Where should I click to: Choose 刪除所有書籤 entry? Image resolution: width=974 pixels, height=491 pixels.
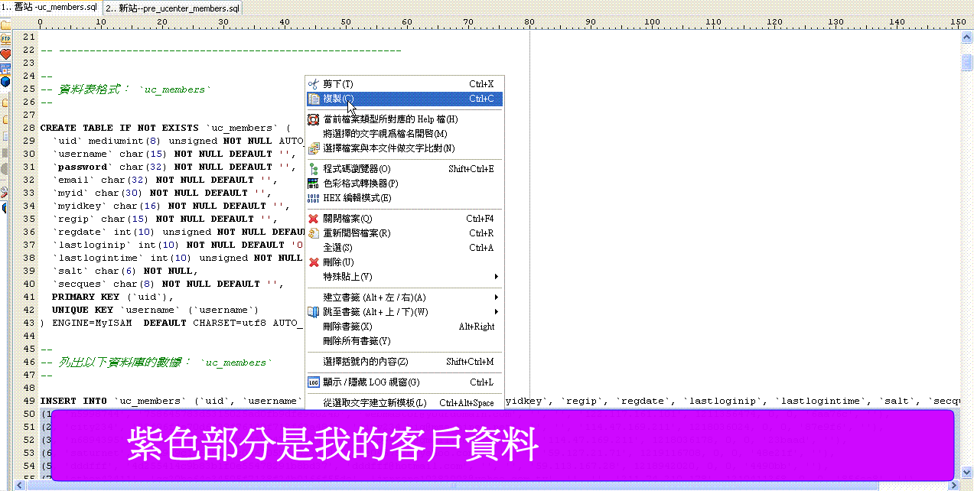click(x=404, y=341)
